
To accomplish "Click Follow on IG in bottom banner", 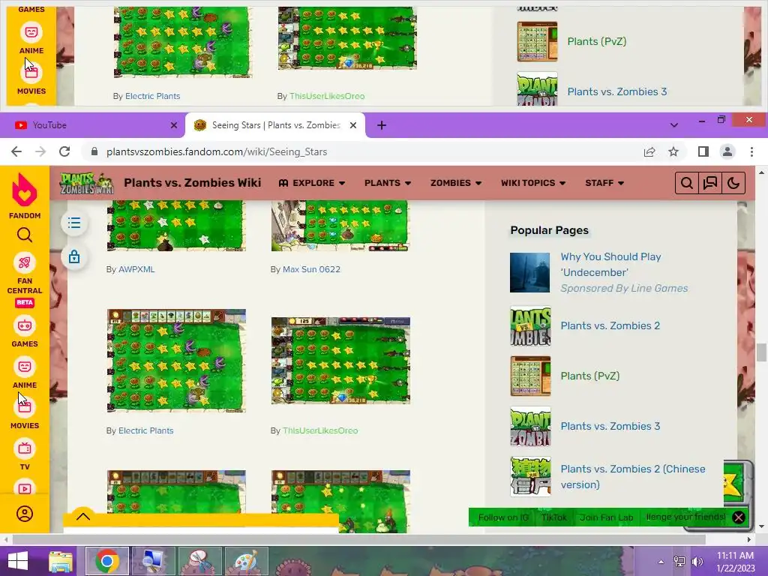I will tap(503, 517).
